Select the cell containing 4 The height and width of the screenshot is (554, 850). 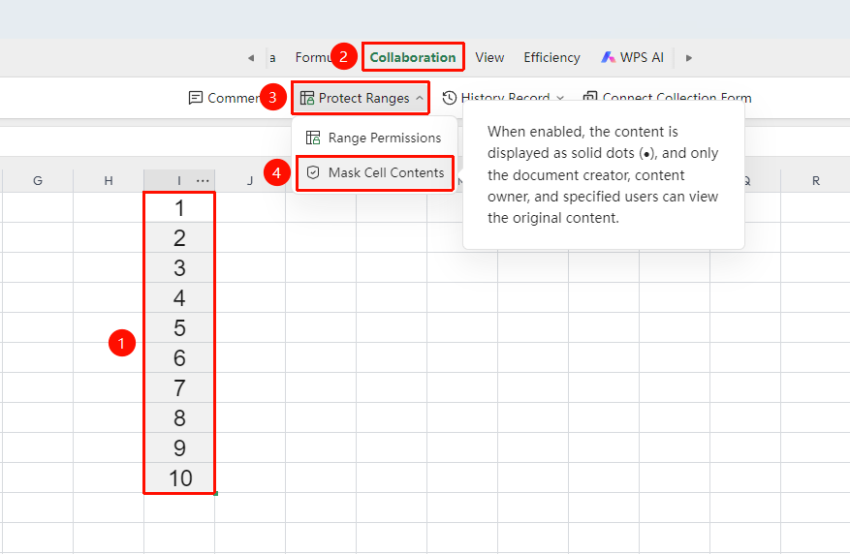pyautogui.click(x=179, y=298)
